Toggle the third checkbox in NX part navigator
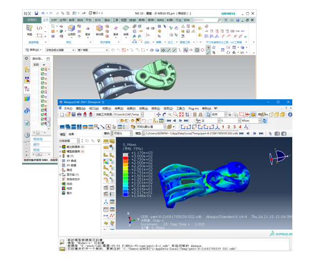Image resolution: width=316 pixels, height=259 pixels. coord(43,78)
